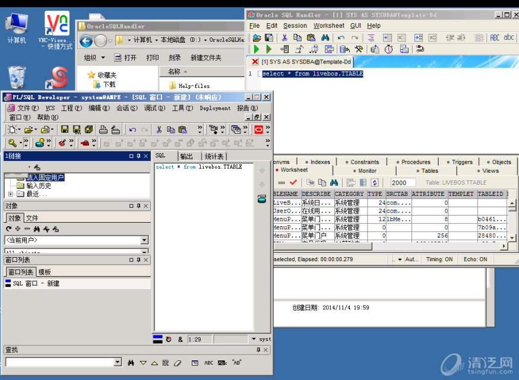The height and width of the screenshot is (380, 519).
Task: Open the Worksheet menu in SQL Handler
Action: click(328, 26)
